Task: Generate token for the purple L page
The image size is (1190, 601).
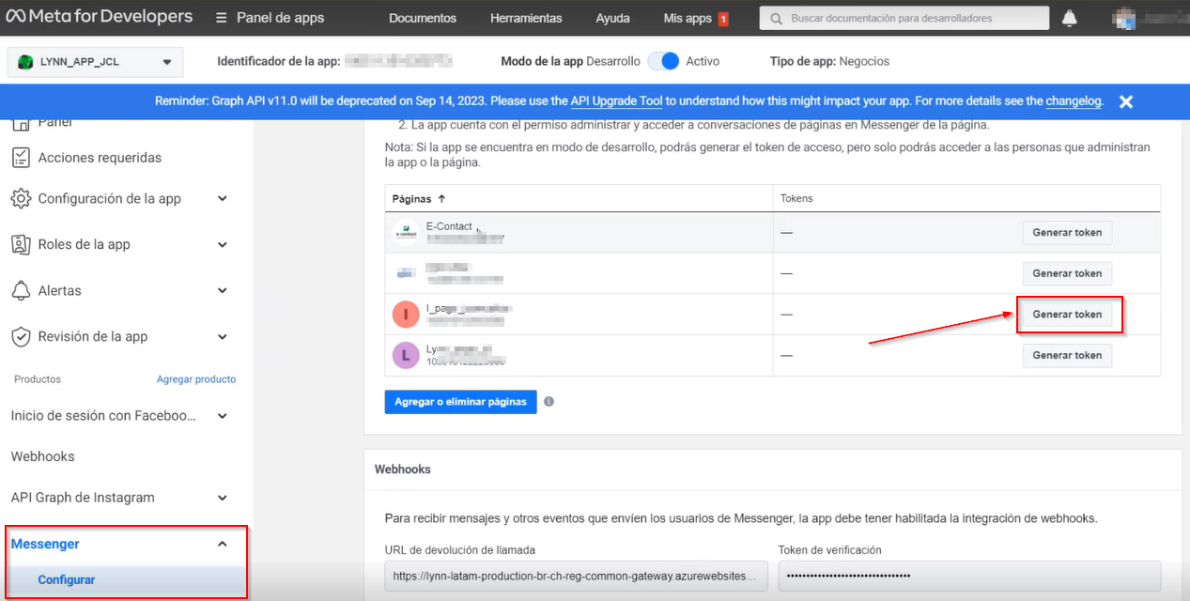Action: coord(1067,355)
